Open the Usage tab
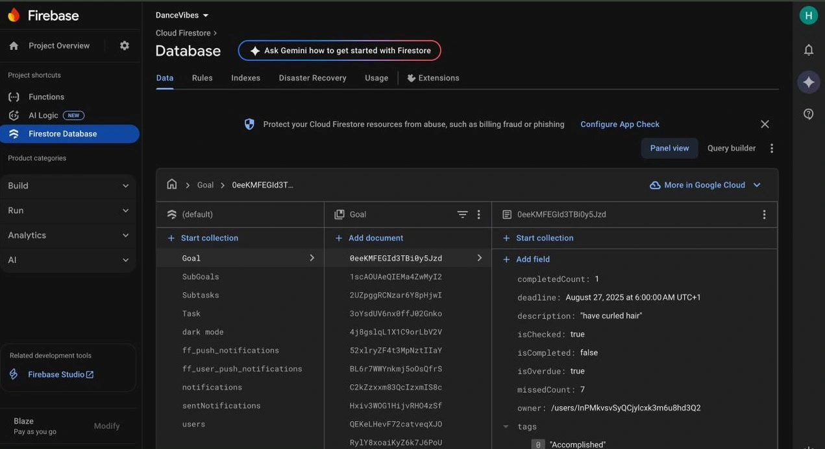The image size is (825, 449). (x=376, y=78)
